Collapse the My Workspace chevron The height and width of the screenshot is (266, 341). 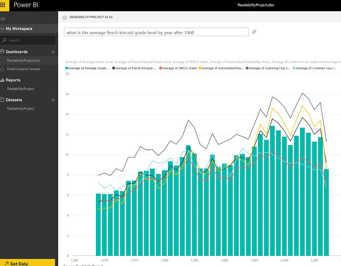3,28
